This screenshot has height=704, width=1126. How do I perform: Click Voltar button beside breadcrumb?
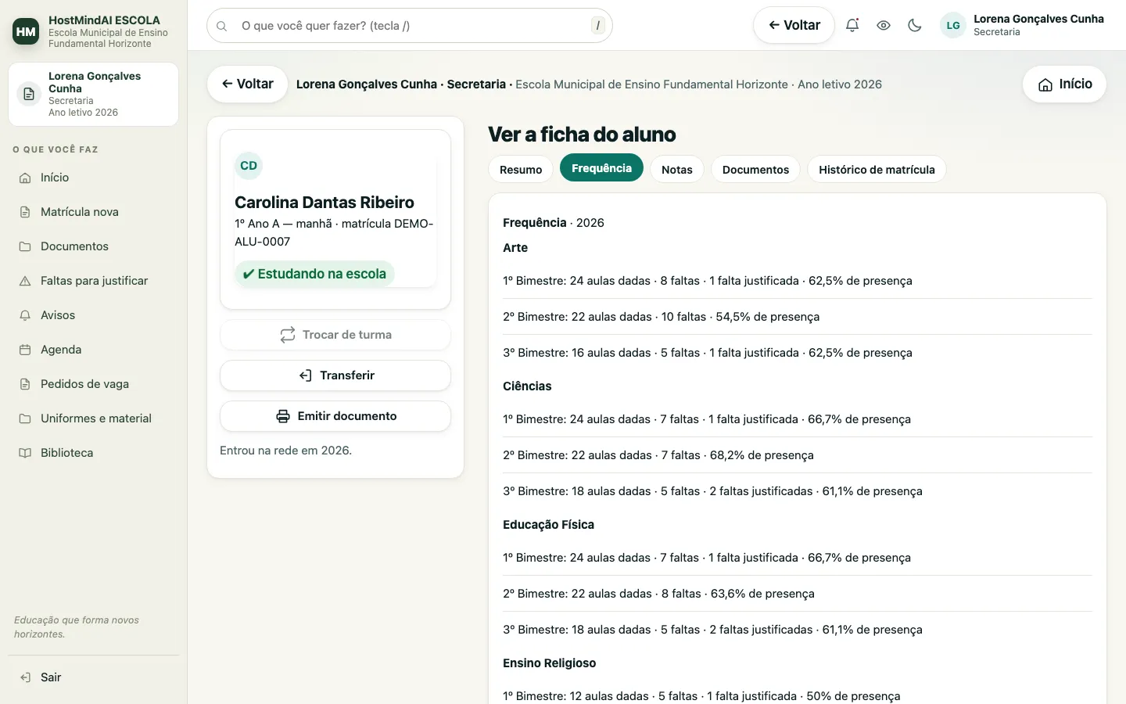click(247, 84)
